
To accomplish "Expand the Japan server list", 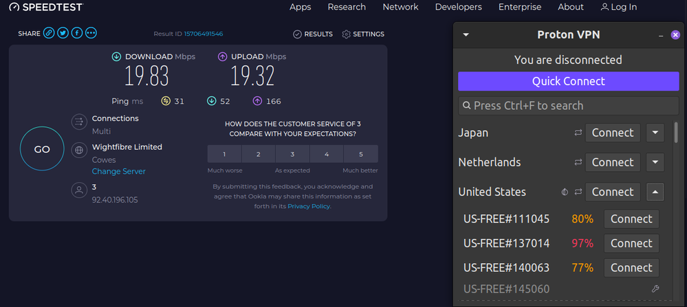I will point(656,133).
